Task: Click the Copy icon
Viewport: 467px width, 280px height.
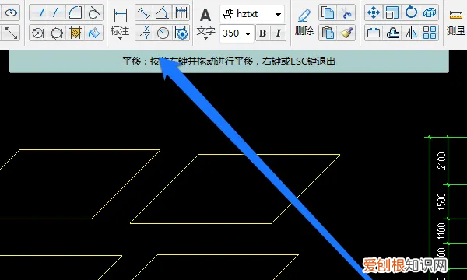Action: 328,12
